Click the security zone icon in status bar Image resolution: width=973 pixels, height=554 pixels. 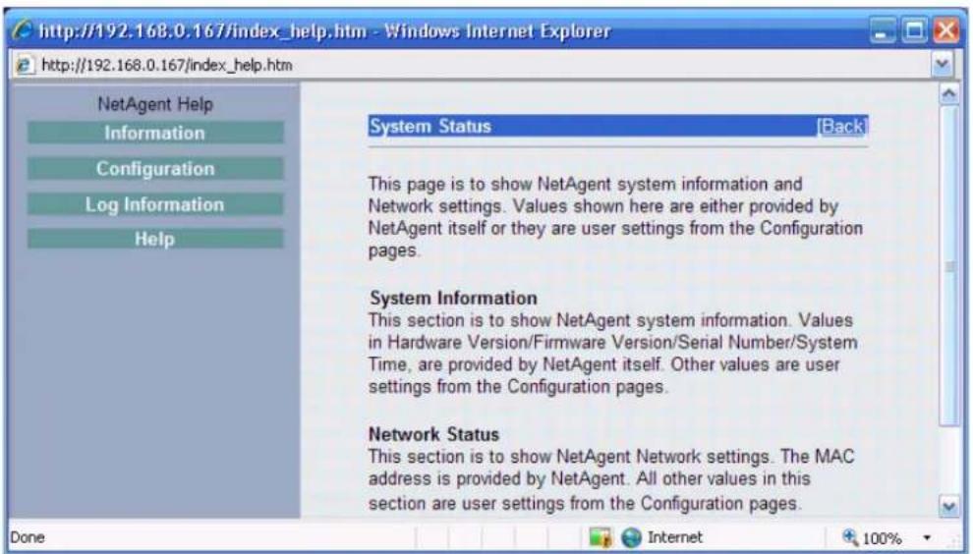(601, 537)
